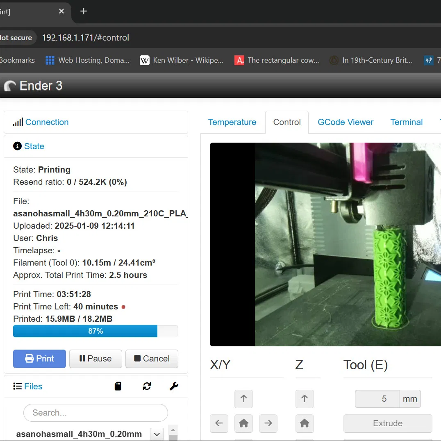Refresh the file list with the refresh icon
441x441 pixels.
(x=147, y=386)
